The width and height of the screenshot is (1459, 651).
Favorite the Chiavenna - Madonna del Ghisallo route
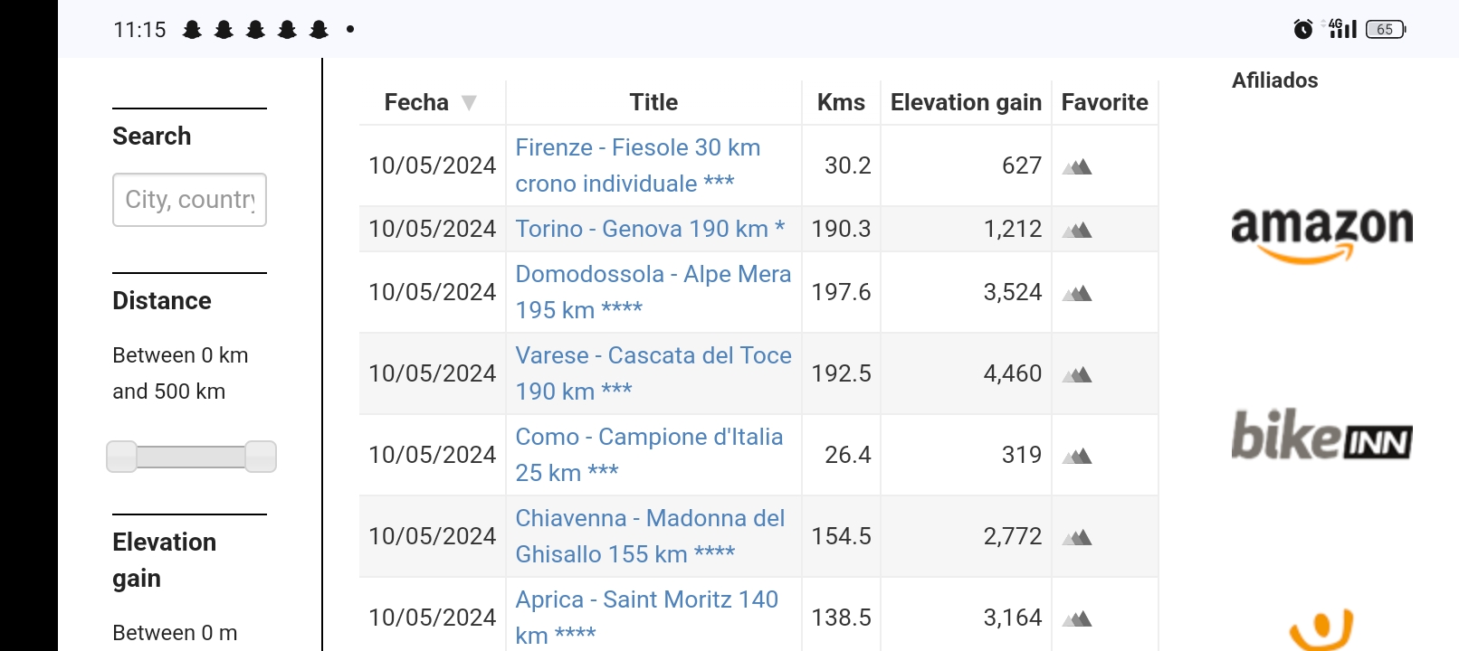1077,537
